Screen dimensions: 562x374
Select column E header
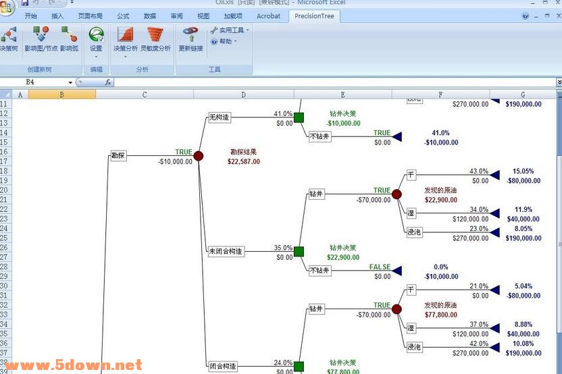[x=342, y=95]
